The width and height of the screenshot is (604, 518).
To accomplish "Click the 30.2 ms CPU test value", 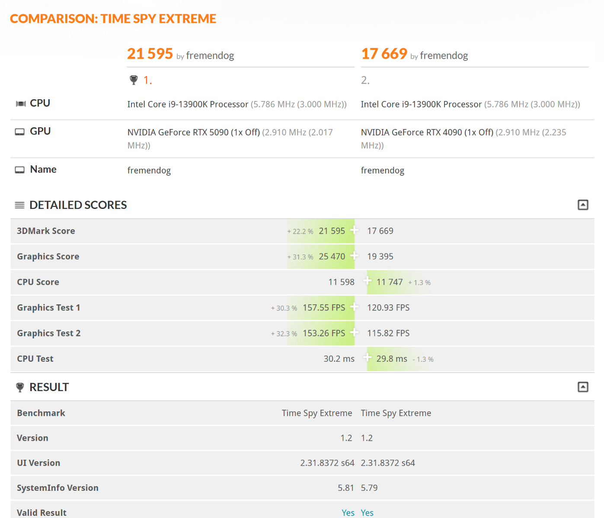I will coord(339,359).
